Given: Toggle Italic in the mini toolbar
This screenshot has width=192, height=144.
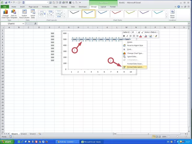Looking at the screenshot, I should click(127, 36).
